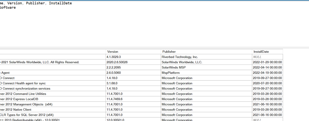Sort by the Version column header
Viewport: 309px width, 121px height.
133,52
